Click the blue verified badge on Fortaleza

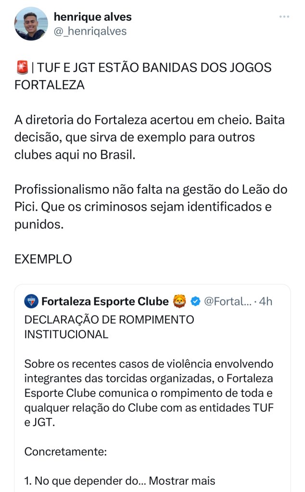[x=195, y=301]
